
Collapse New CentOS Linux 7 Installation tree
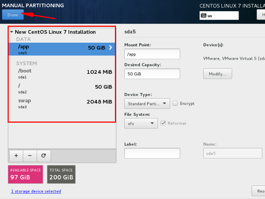12,32
